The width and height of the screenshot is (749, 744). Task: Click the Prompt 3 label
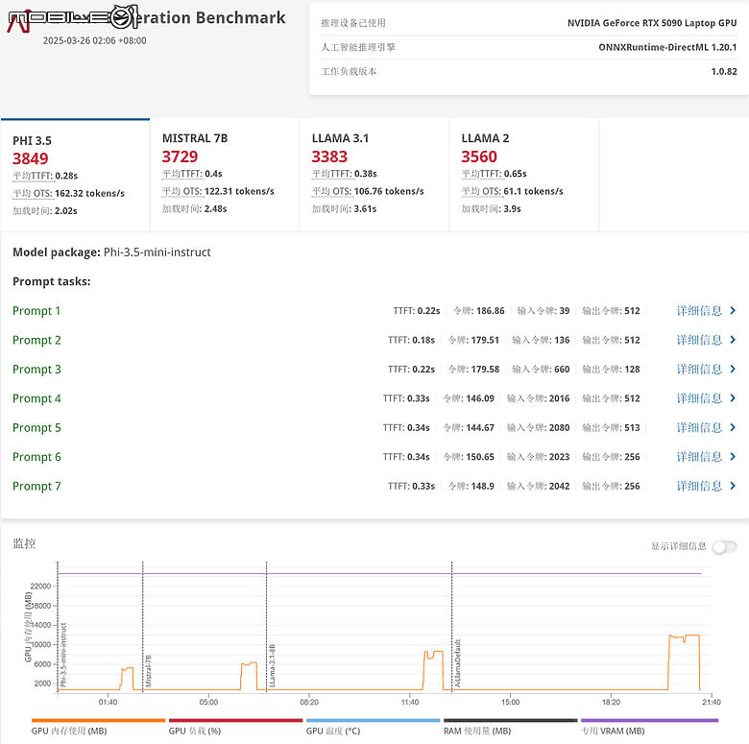pos(36,370)
